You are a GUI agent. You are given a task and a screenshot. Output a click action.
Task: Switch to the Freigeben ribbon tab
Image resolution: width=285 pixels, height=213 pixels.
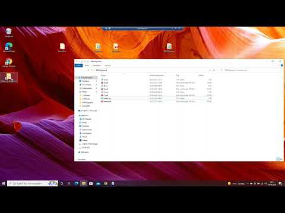[96, 66]
